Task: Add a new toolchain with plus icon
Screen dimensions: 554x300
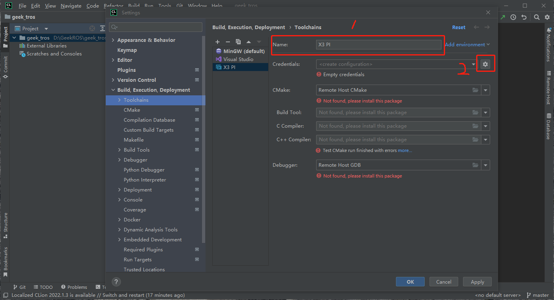Action: [x=218, y=42]
